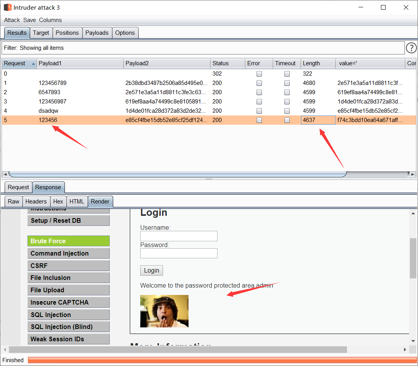Toggle Error checkbox for request 5

[259, 120]
